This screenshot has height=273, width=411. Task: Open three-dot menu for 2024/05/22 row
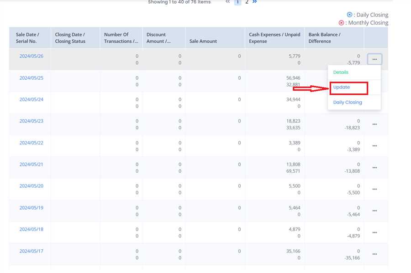pyautogui.click(x=374, y=146)
